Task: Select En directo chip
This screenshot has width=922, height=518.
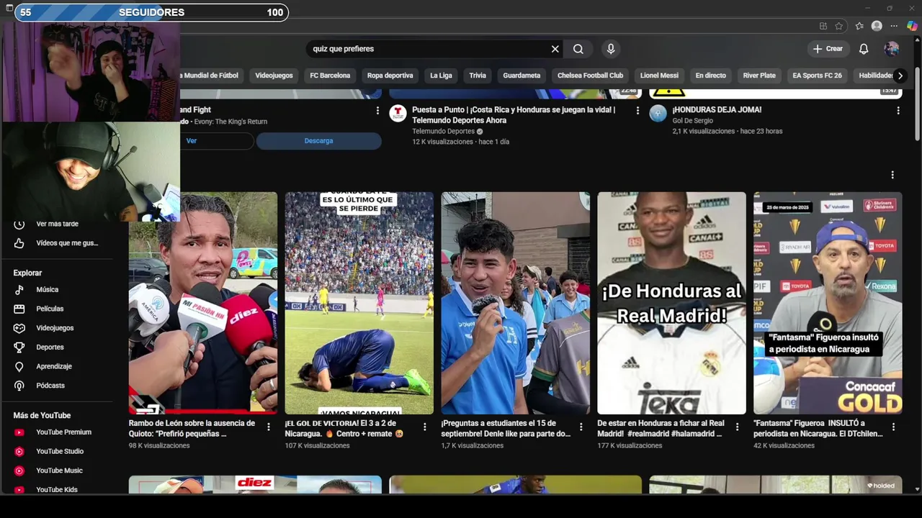Action: pyautogui.click(x=710, y=76)
